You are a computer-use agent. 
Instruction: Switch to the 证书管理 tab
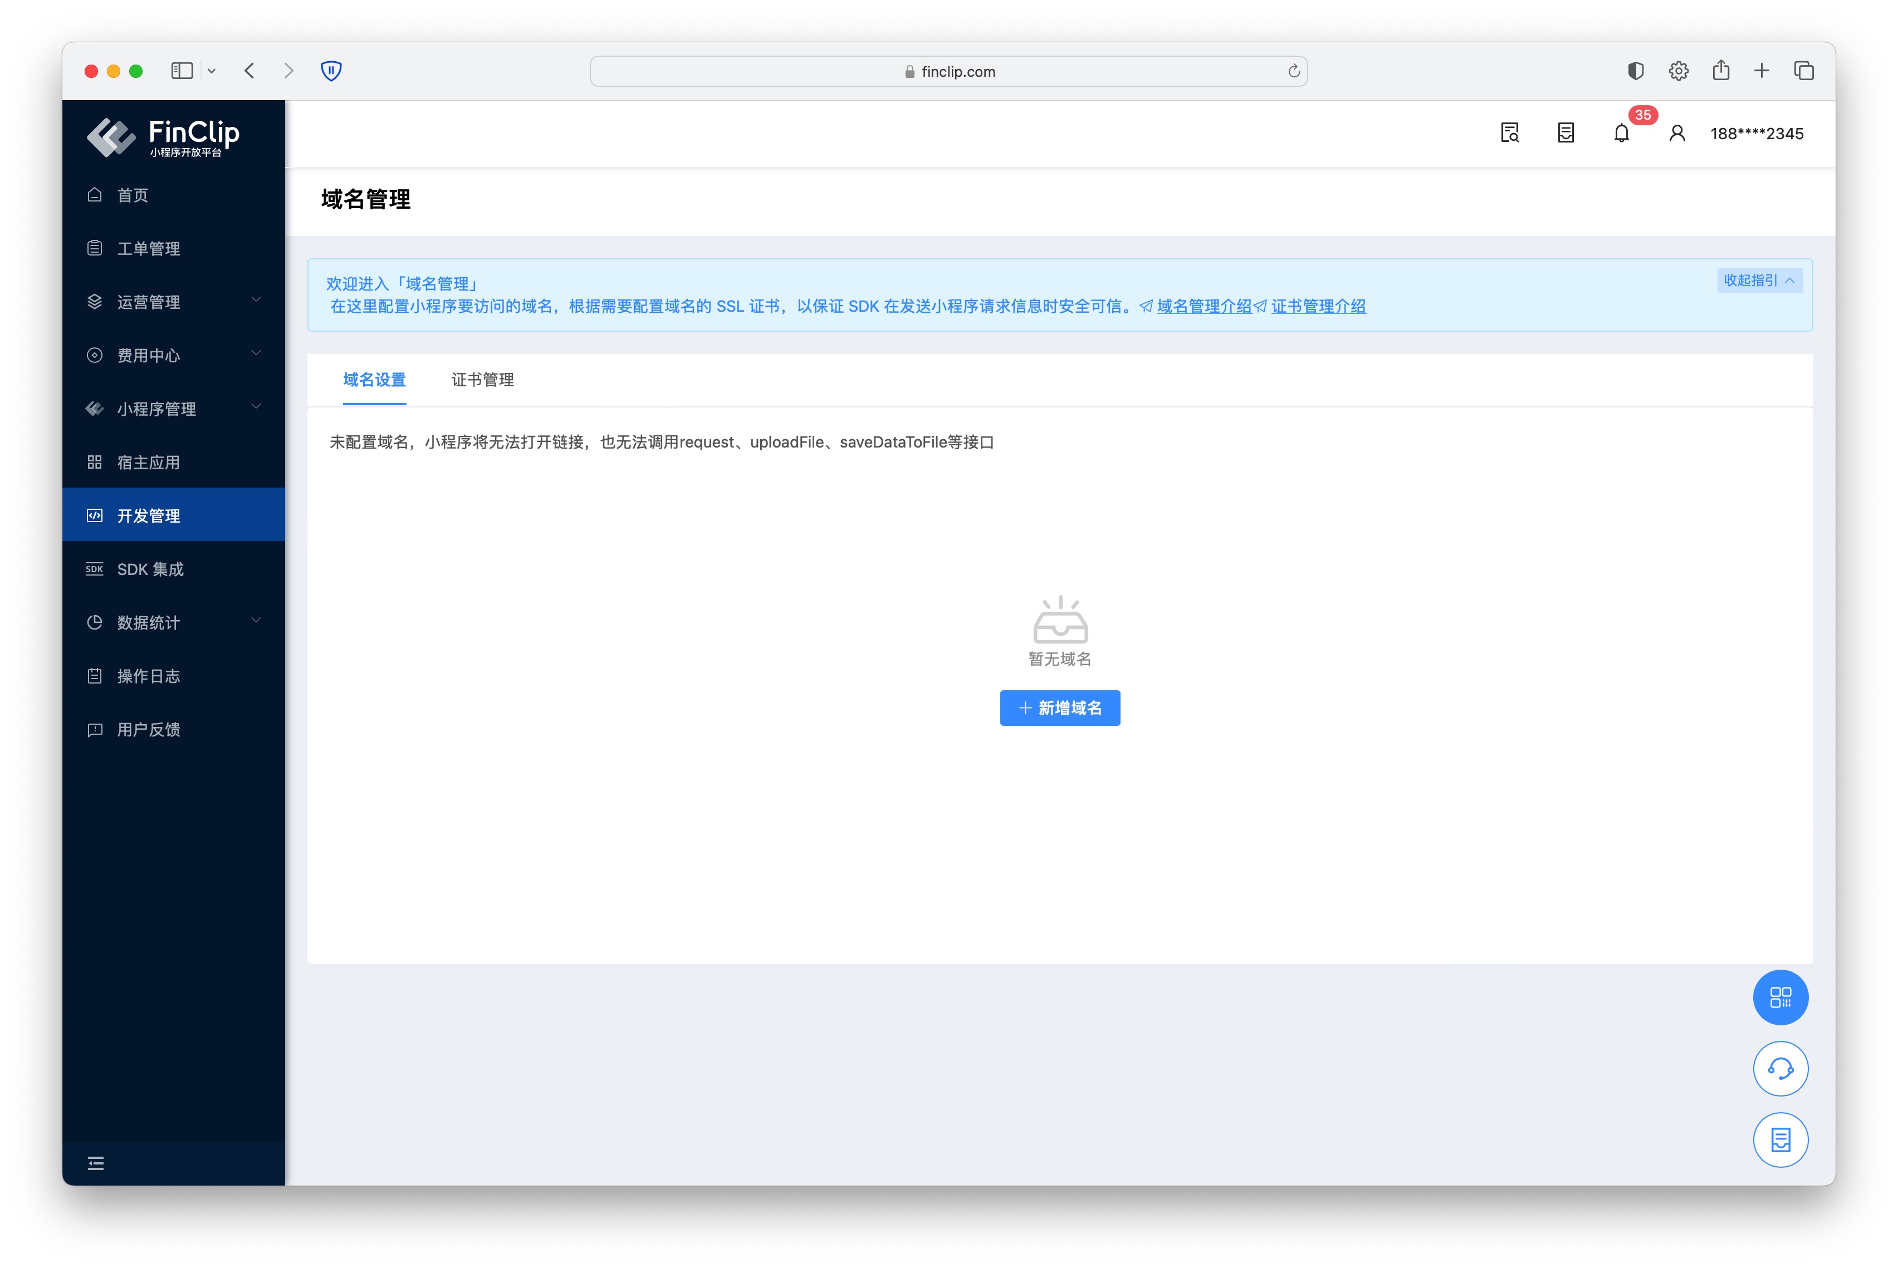[x=482, y=379]
